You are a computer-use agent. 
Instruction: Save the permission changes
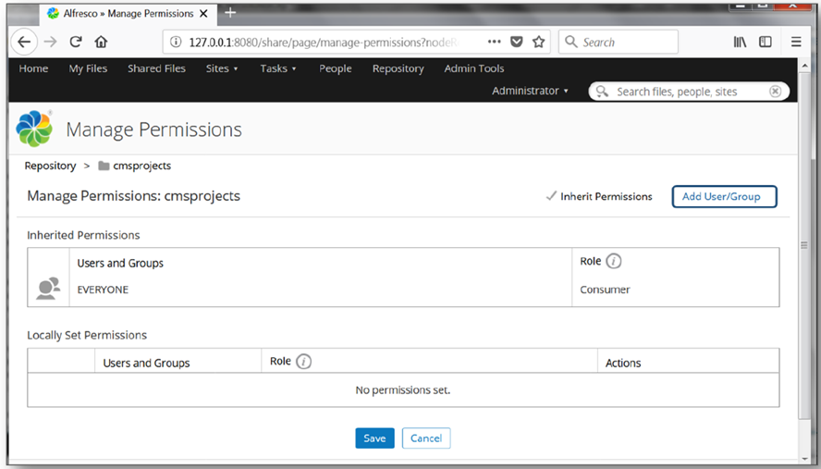click(374, 438)
